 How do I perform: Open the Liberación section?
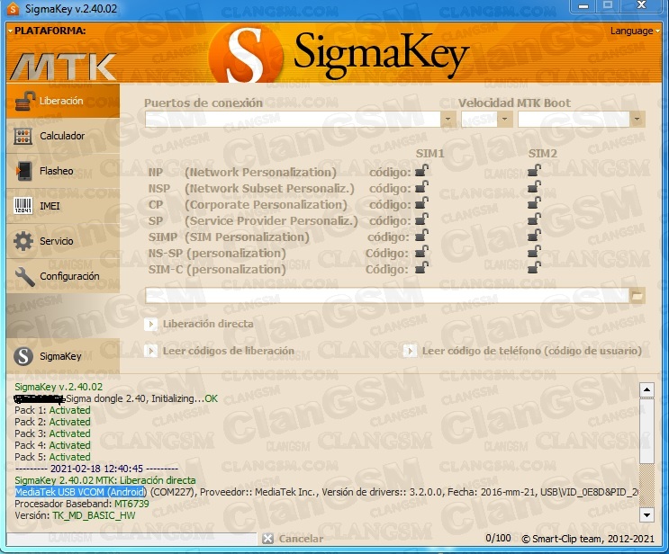click(63, 101)
